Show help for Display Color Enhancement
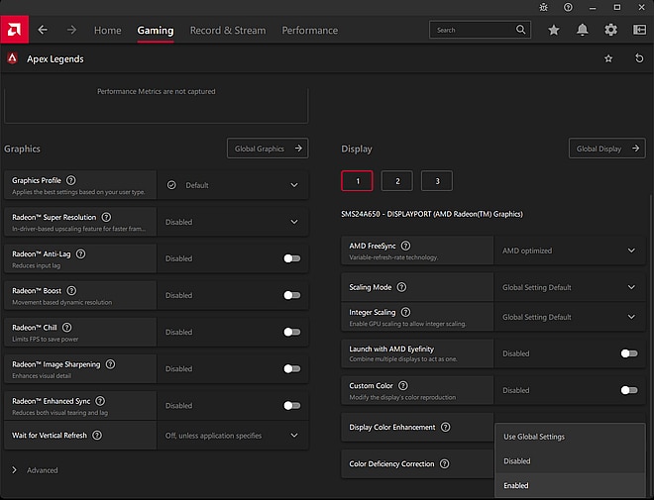Viewport: 654px width, 500px height. pyautogui.click(x=446, y=427)
